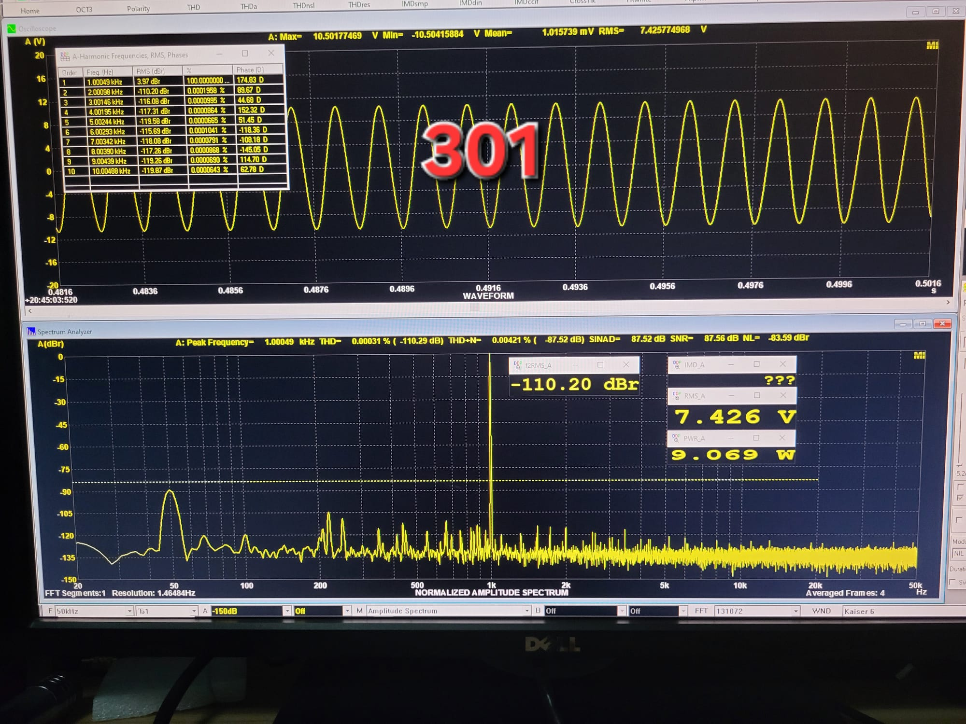
Task: Open the 50kHz frequency range dropdown
Action: (x=129, y=611)
